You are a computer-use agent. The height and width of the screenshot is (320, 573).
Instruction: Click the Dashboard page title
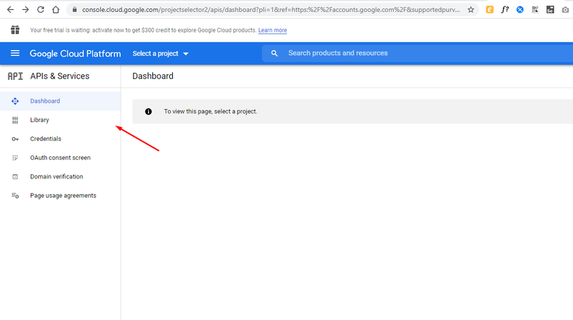pos(153,76)
